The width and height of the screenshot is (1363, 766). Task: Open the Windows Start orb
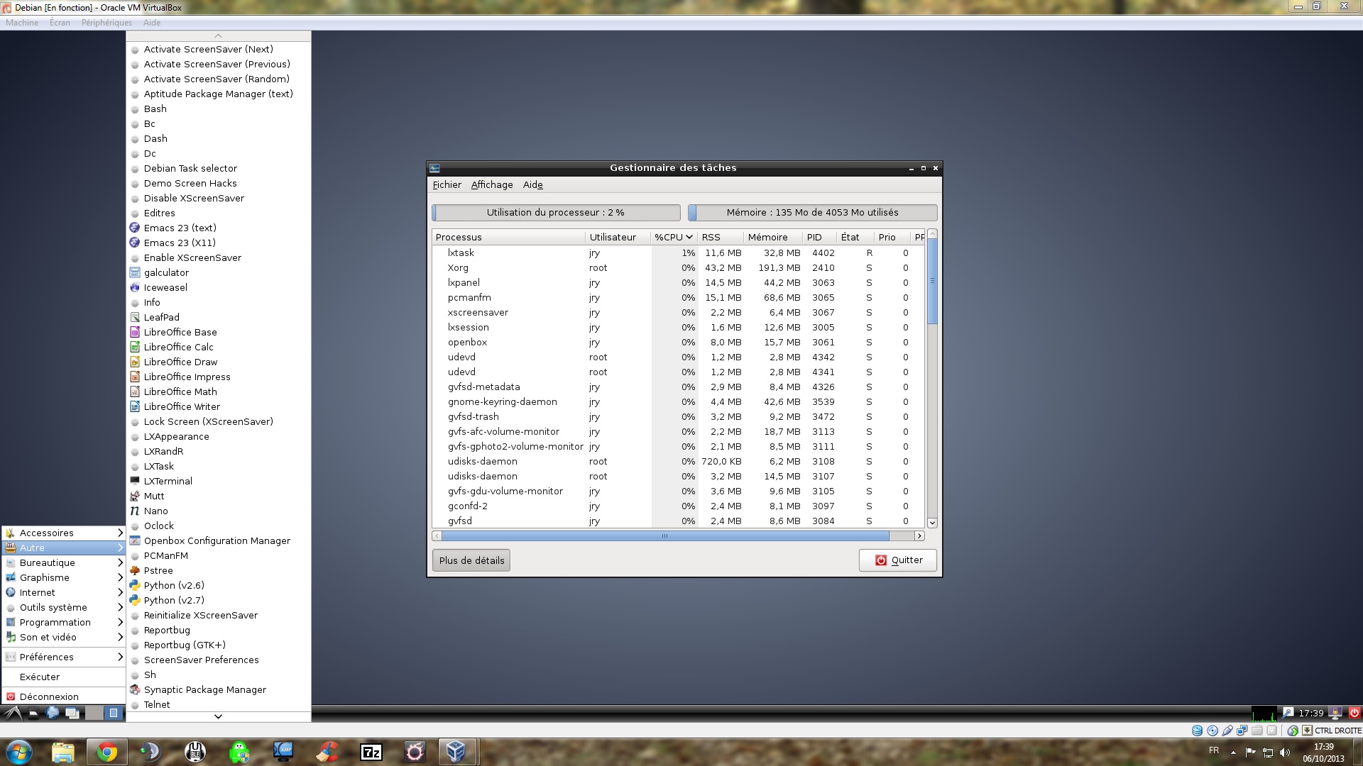tap(19, 752)
